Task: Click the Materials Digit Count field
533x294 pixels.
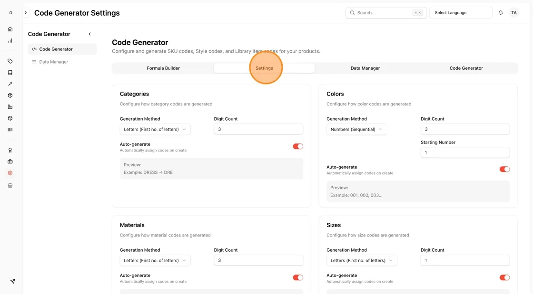Action: (258, 260)
